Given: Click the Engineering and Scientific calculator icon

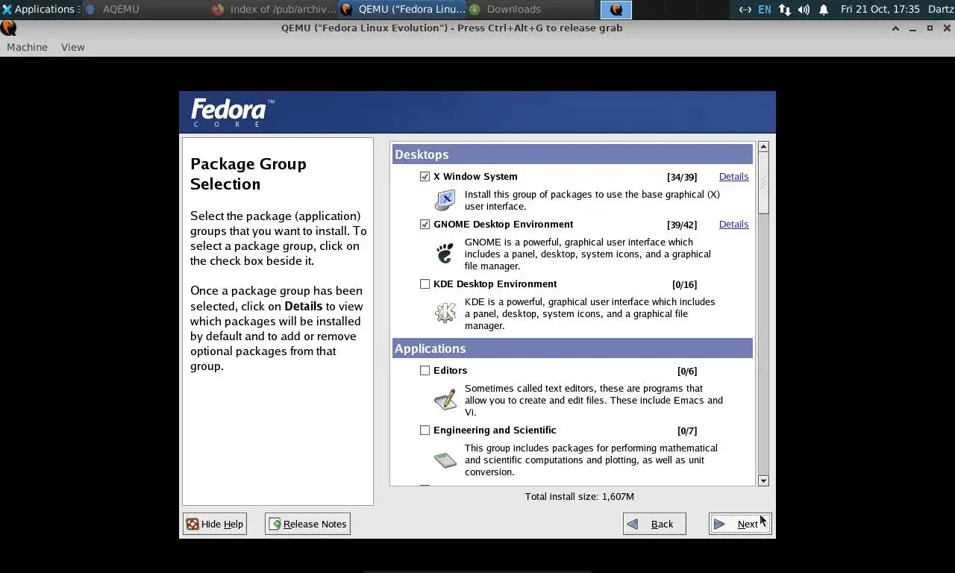Looking at the screenshot, I should click(445, 460).
